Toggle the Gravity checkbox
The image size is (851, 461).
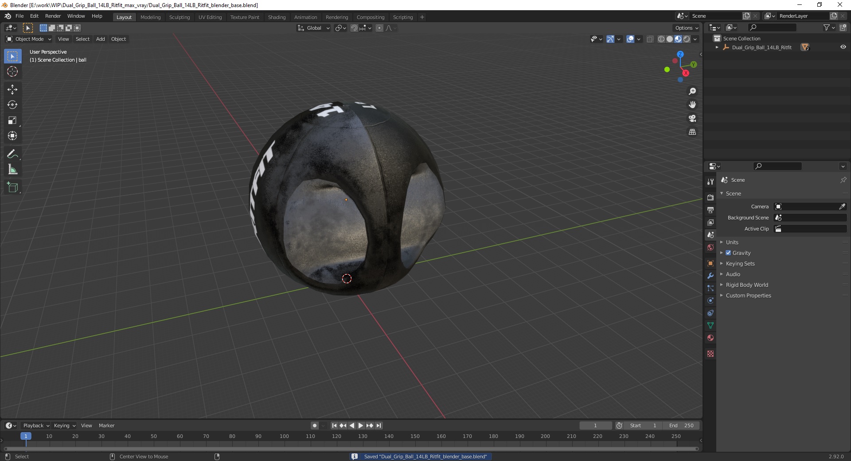pyautogui.click(x=728, y=253)
